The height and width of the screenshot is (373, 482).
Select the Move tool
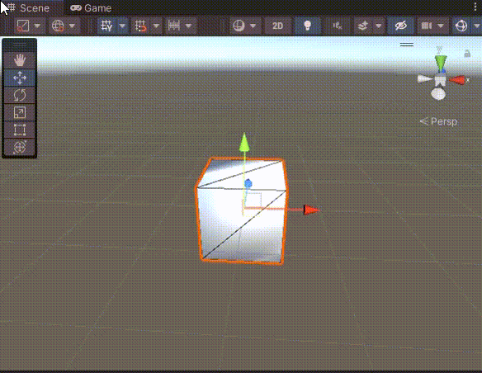pos(20,78)
